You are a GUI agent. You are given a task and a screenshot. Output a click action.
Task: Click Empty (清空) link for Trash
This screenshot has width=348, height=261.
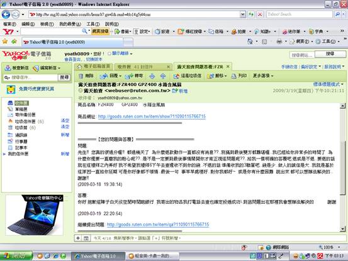pyautogui.click(x=65, y=127)
